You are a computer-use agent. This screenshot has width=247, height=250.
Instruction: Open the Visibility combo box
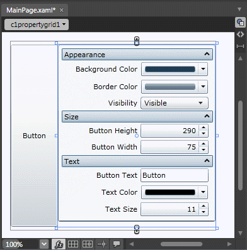pyautogui.click(x=175, y=103)
